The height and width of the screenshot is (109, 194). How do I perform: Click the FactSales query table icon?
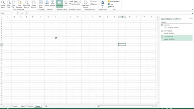(162, 25)
